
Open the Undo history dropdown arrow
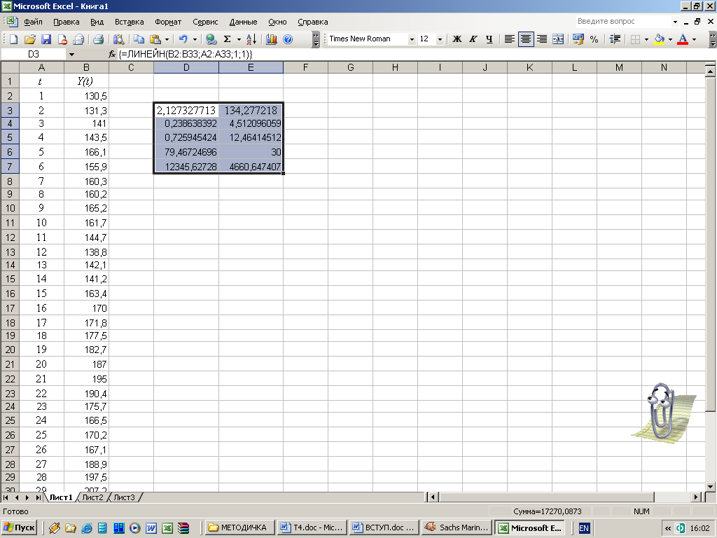pyautogui.click(x=195, y=39)
